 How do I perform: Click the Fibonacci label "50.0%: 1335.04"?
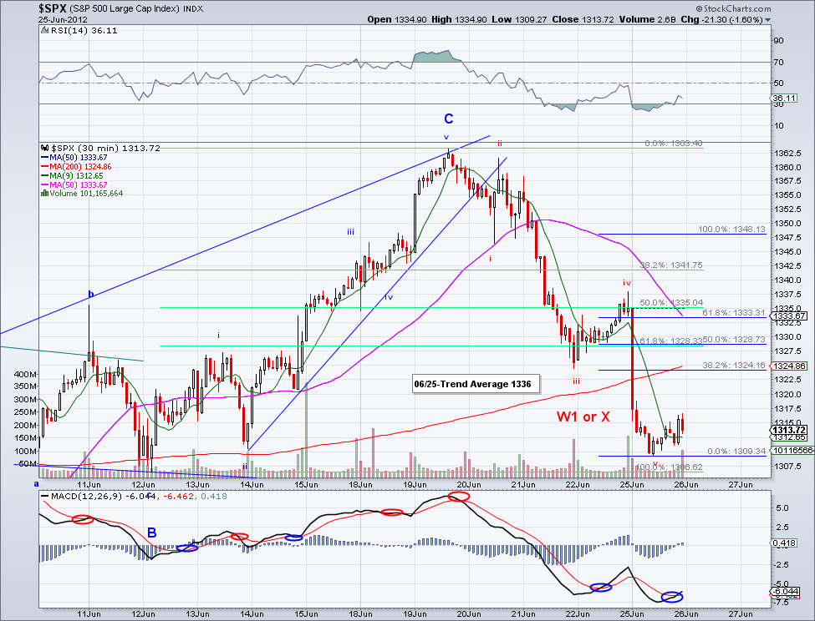(x=671, y=302)
